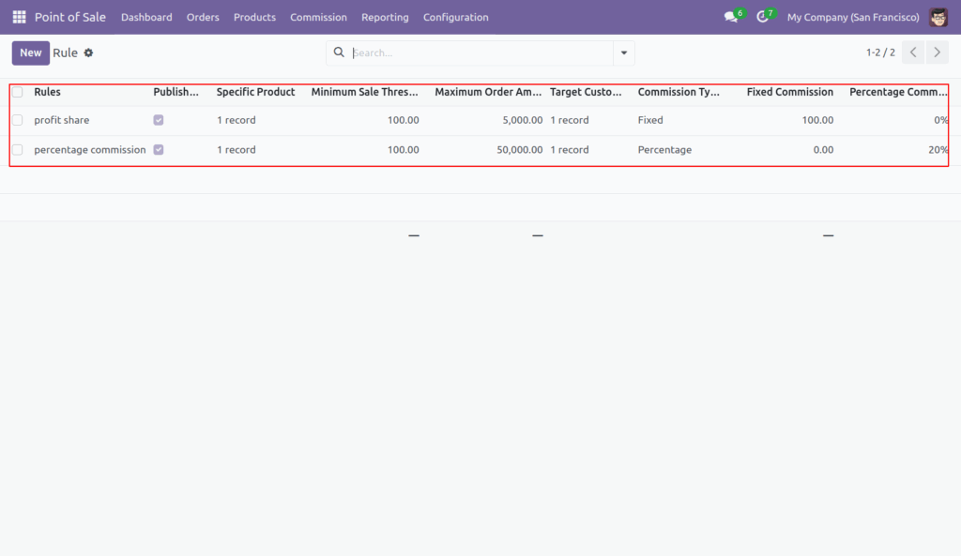The height and width of the screenshot is (556, 961).
Task: Open the Commission menu
Action: (x=318, y=17)
